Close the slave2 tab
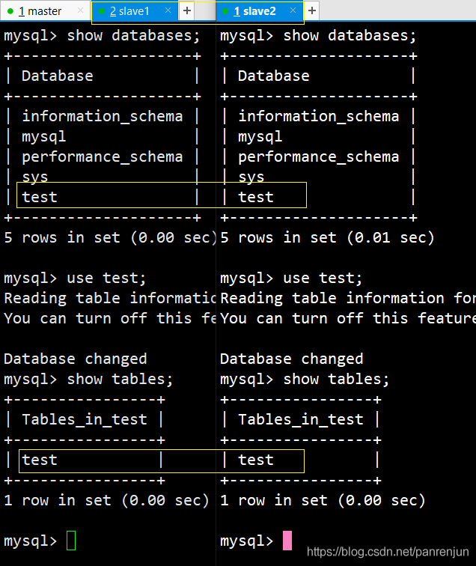The height and width of the screenshot is (566, 476). tap(293, 10)
